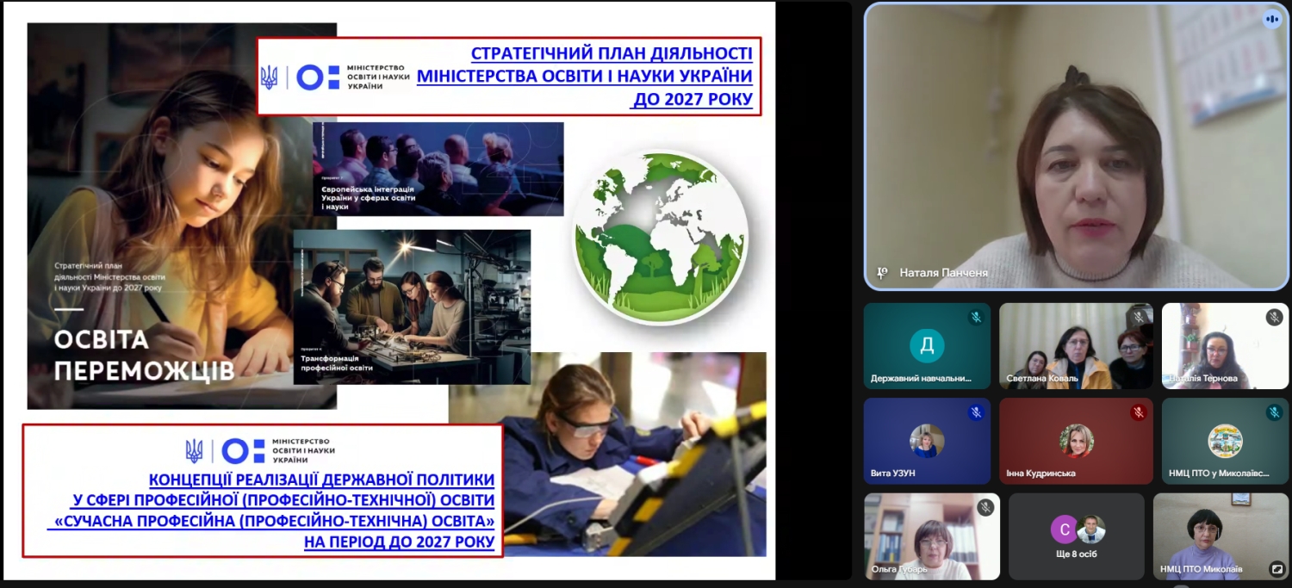Click muted mic icon on Вита УЗУН tile

coord(976,412)
